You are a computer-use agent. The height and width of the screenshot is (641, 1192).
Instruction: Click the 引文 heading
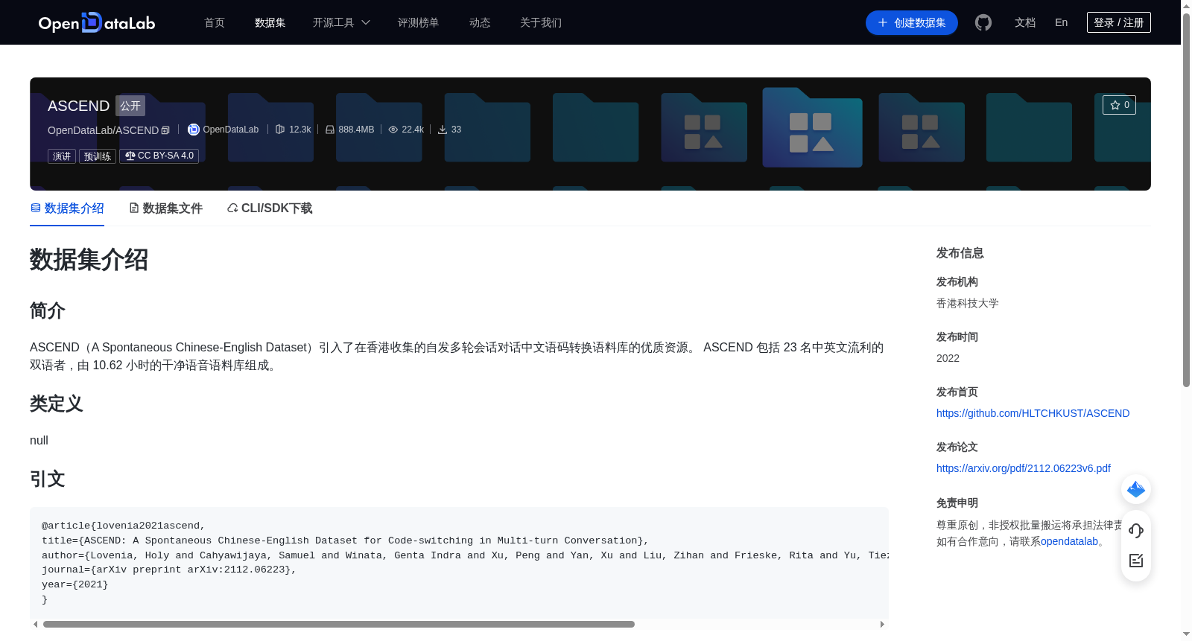[x=48, y=479]
